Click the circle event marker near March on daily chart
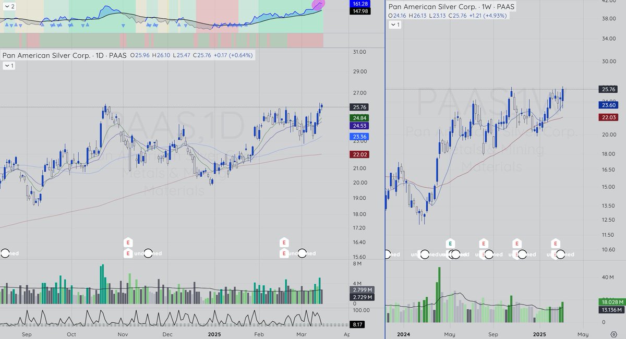The width and height of the screenshot is (626, 339). click(302, 253)
